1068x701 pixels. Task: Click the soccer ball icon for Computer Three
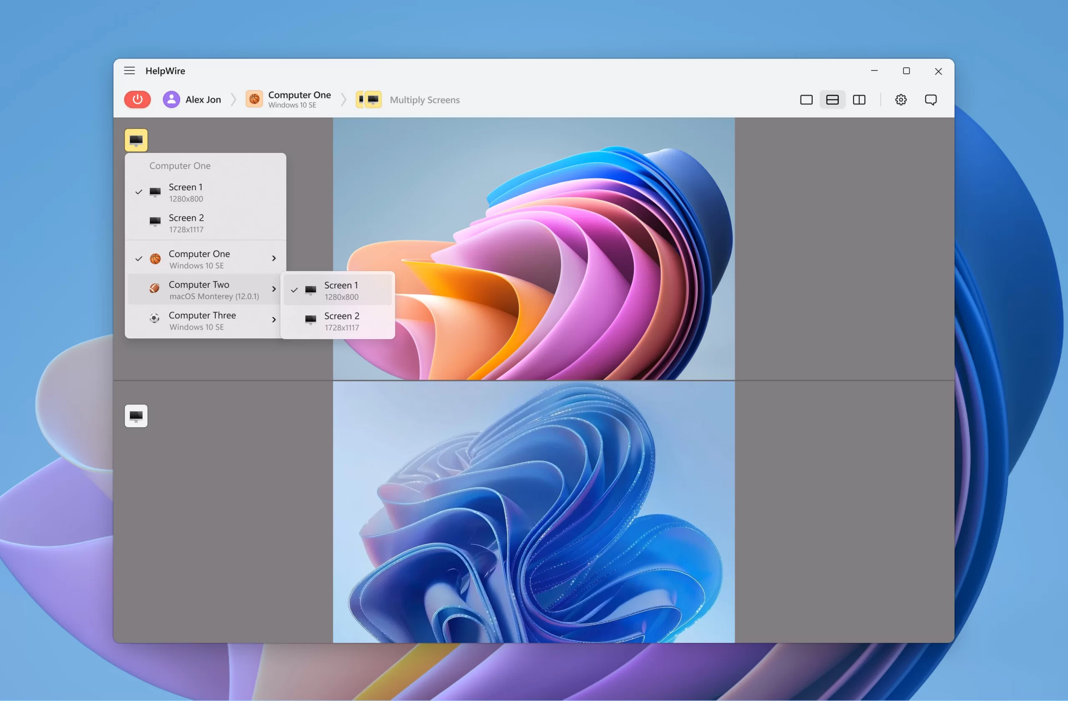[x=154, y=319]
